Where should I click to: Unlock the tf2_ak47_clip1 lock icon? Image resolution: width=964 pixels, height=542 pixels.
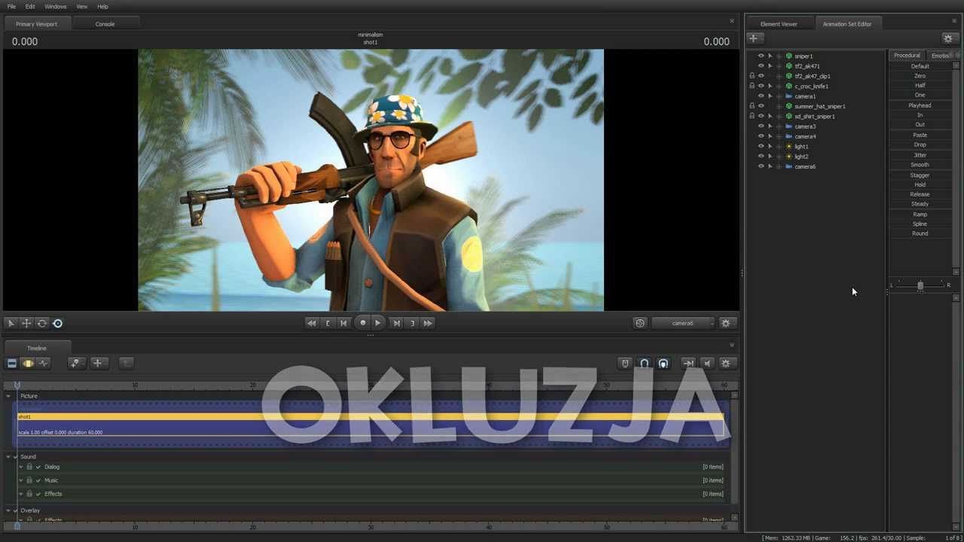point(752,76)
